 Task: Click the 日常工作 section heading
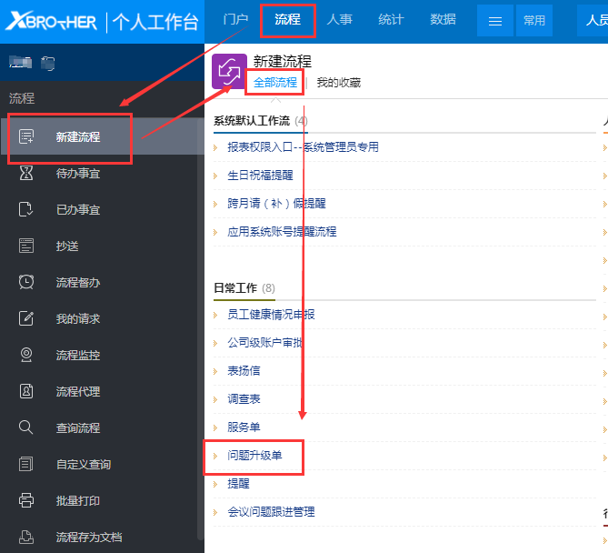pos(235,288)
